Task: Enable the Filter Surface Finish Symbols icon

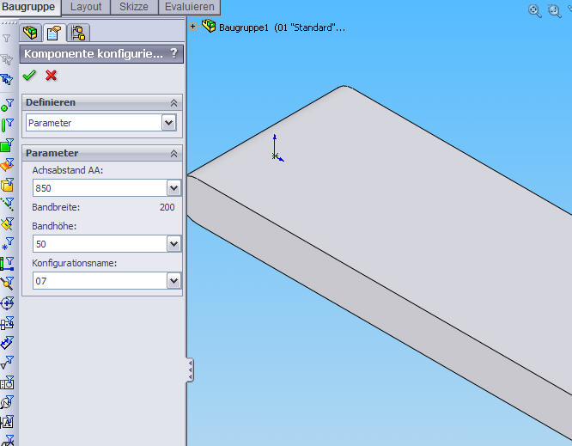Action: click(x=7, y=363)
